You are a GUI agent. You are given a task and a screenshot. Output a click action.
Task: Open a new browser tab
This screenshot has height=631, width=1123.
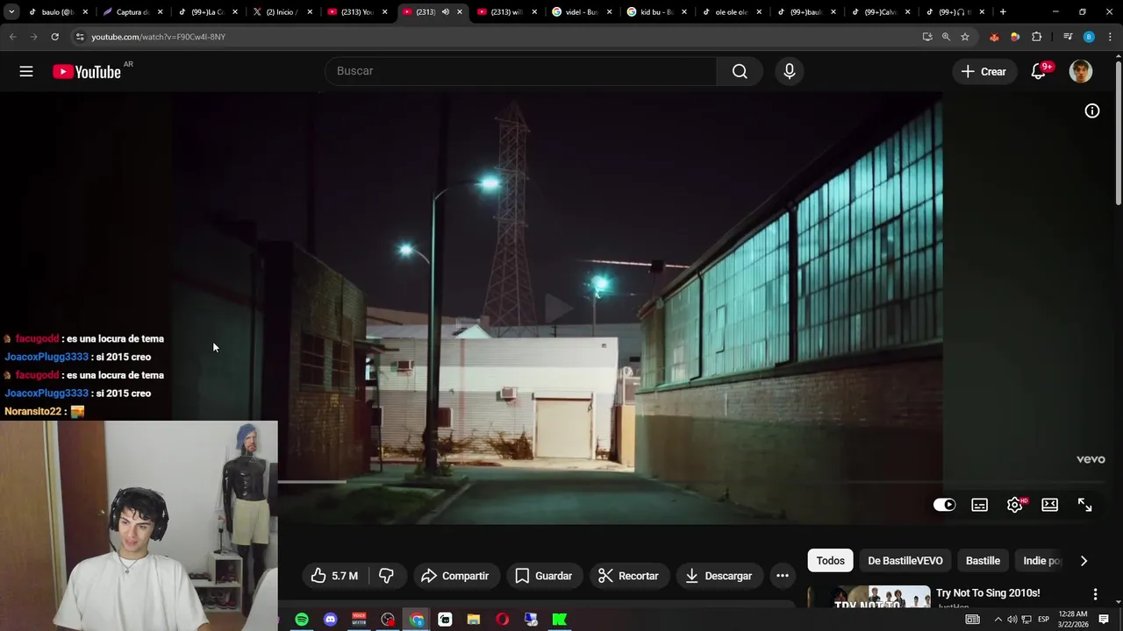click(1003, 12)
